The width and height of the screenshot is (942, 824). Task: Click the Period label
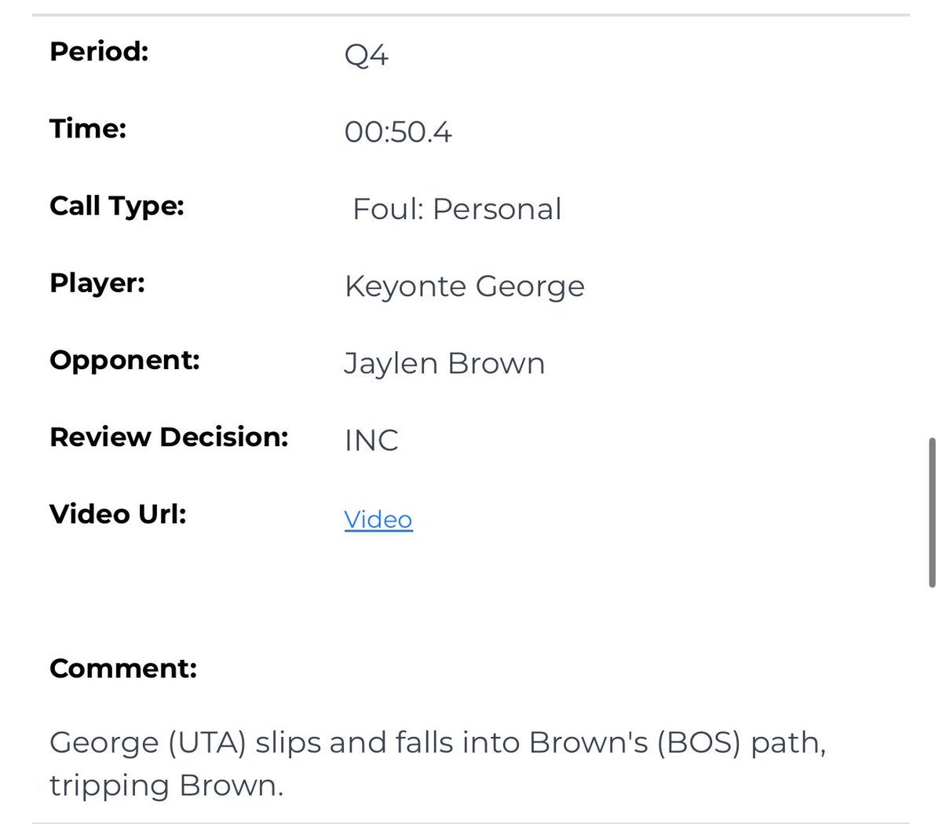point(99,52)
